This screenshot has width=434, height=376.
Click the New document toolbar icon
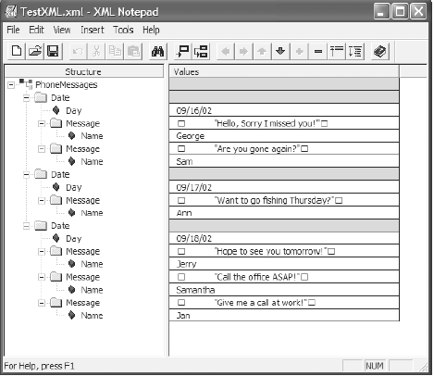(17, 51)
